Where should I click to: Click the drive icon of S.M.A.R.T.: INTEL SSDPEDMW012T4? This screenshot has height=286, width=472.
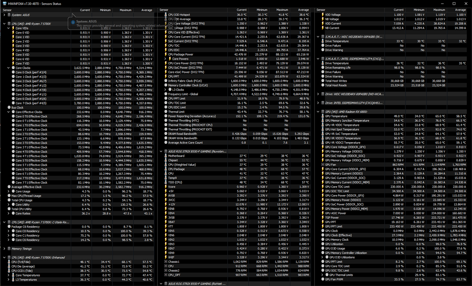point(322,59)
